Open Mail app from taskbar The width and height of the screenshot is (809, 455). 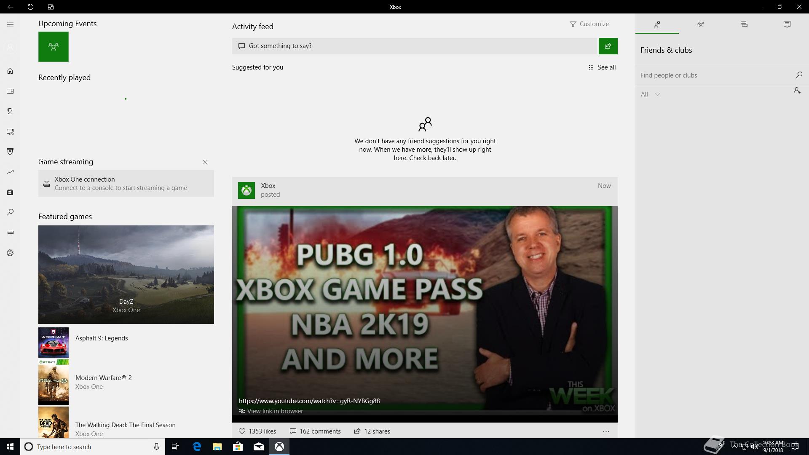pyautogui.click(x=259, y=447)
